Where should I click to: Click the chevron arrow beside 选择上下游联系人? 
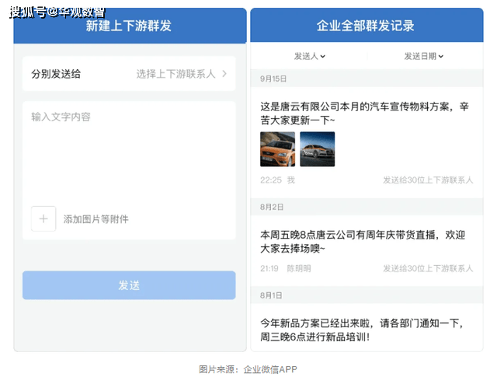[x=224, y=74]
